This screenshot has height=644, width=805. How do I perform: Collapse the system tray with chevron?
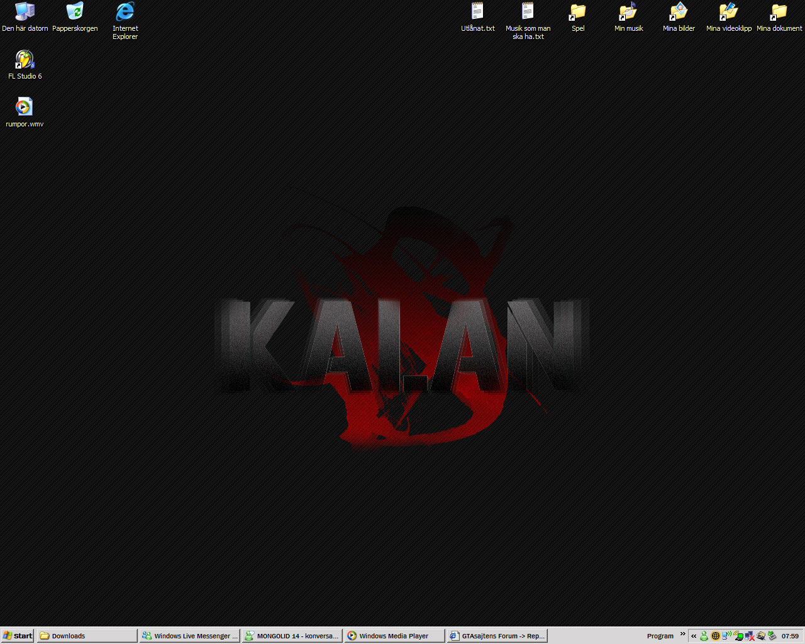(694, 636)
